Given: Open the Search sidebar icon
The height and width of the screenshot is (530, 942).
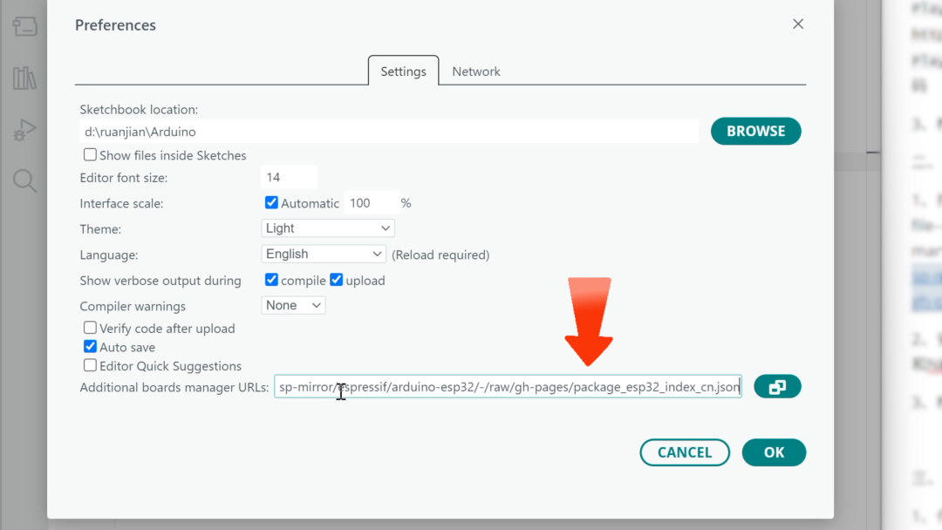Looking at the screenshot, I should click(24, 180).
